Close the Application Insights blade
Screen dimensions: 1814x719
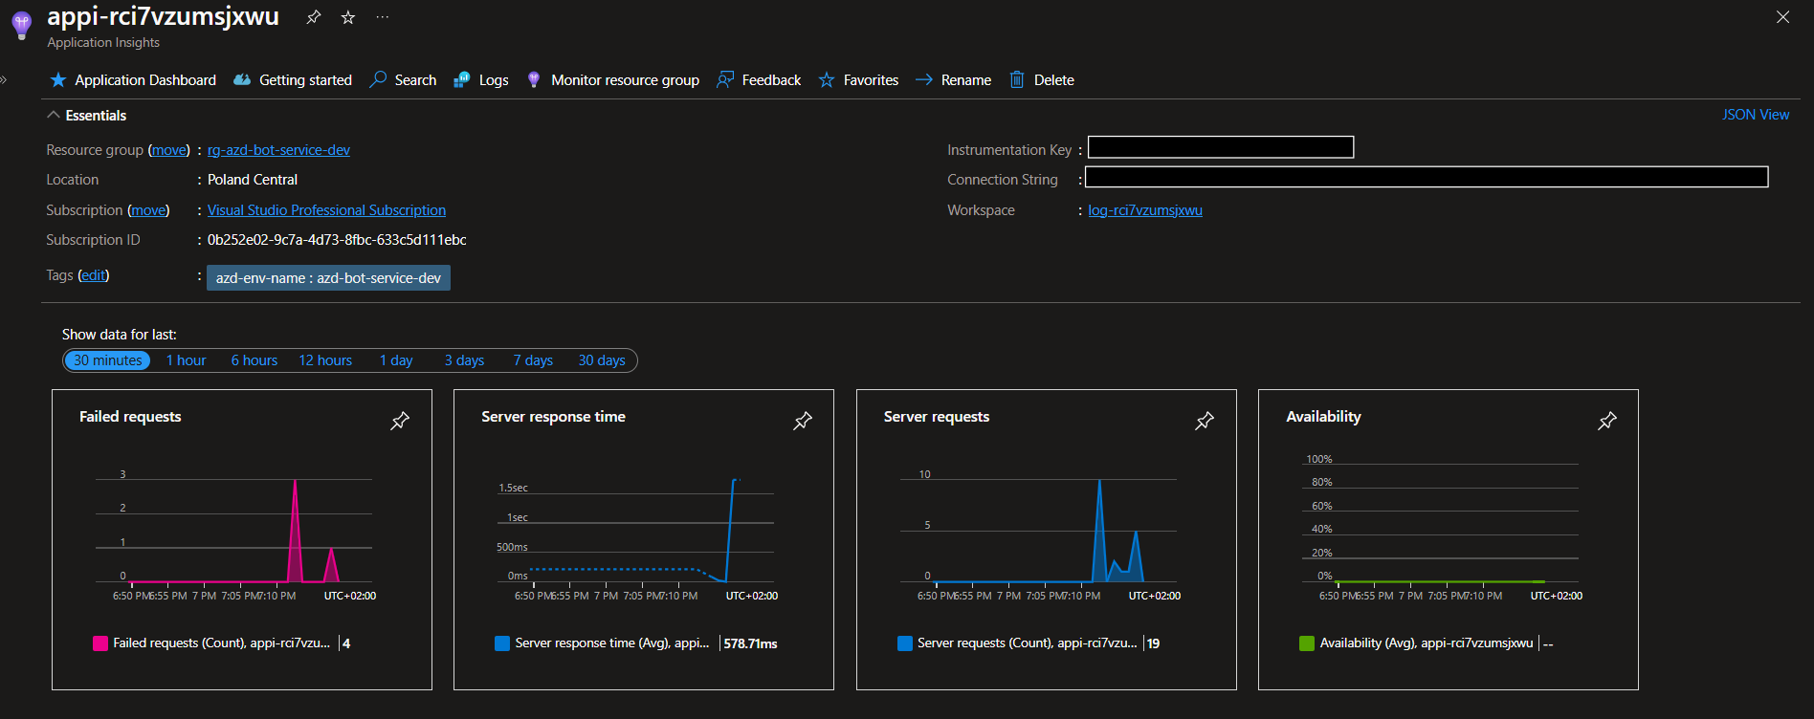[x=1782, y=17]
